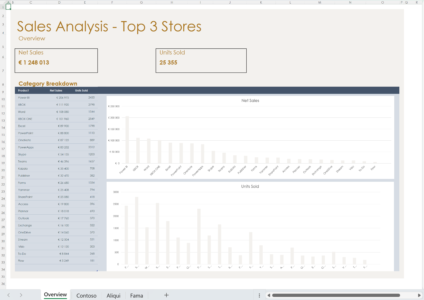Screen dimensions: 424x300
Task: Click the select-all corner of the grid
Action: [x=3, y=2]
